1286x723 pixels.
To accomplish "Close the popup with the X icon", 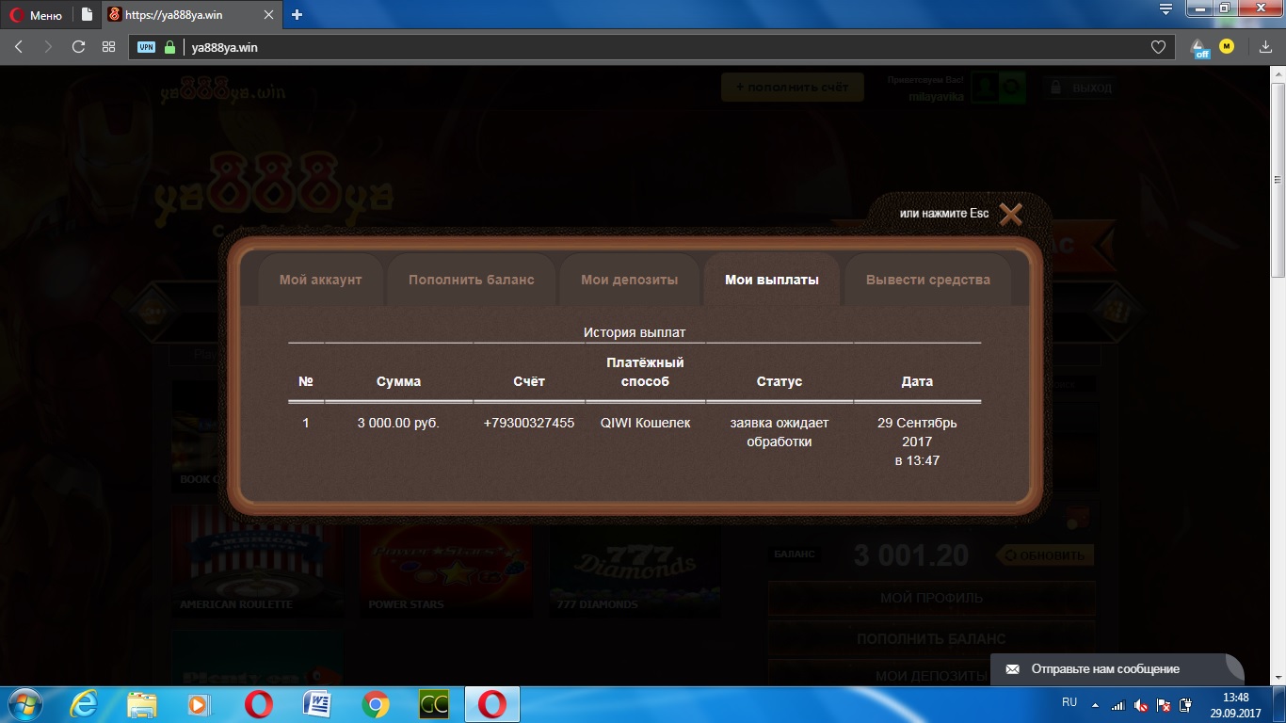I will point(1010,215).
